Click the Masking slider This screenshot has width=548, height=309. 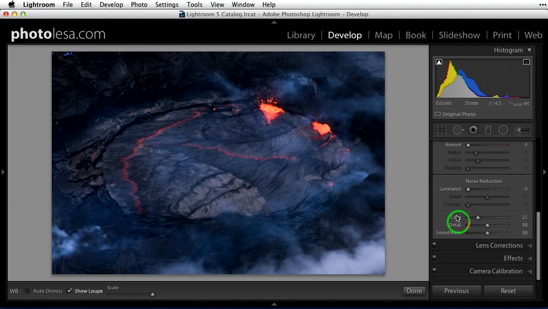click(487, 168)
